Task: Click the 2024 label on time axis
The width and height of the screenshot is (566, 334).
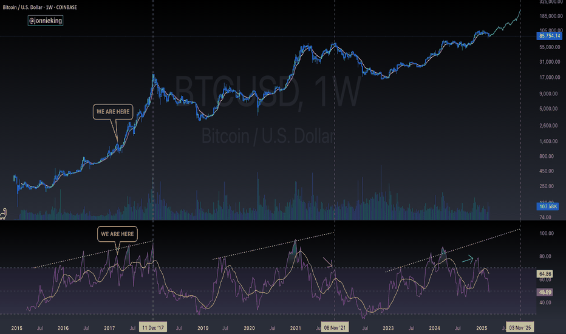Action: click(434, 328)
